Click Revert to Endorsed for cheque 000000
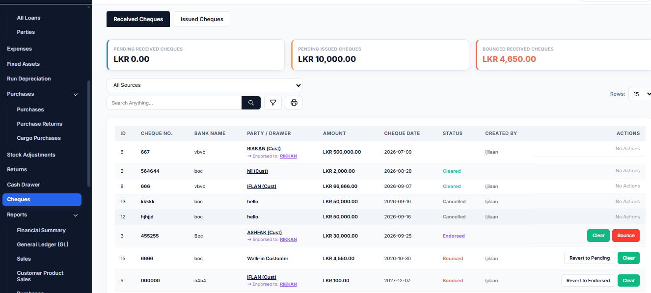651x293 pixels. click(x=588, y=281)
